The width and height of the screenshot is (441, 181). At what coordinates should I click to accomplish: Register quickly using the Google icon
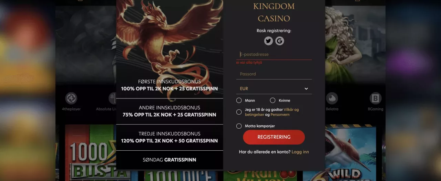(279, 41)
